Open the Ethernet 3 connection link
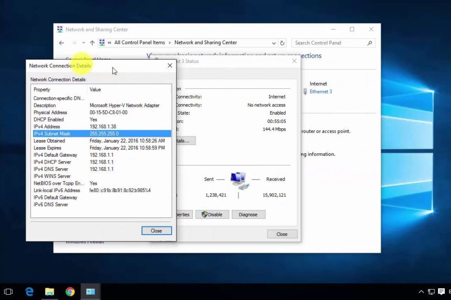The height and width of the screenshot is (300, 451). 321,91
